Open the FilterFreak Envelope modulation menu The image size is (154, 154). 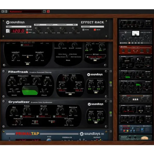click(70, 94)
